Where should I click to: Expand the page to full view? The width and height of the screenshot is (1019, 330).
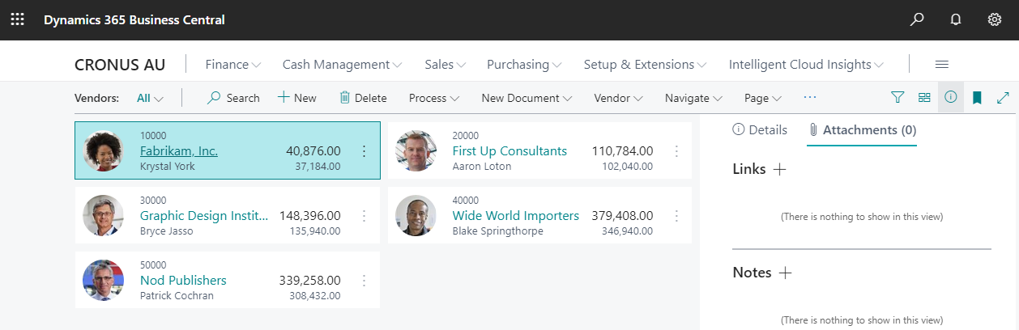[x=1003, y=98]
